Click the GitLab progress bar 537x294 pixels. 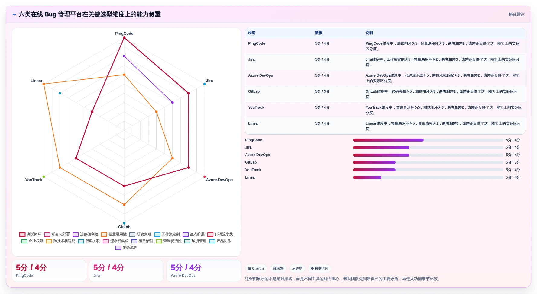point(428,162)
